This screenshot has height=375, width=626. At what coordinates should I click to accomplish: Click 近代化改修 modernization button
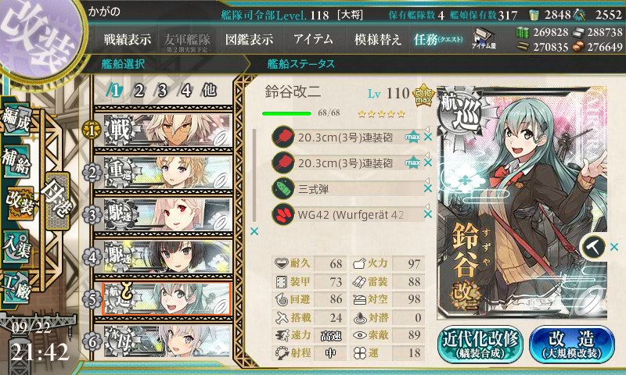480,344
